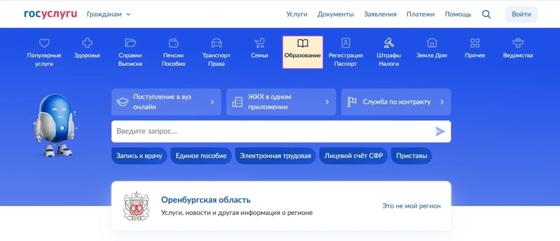Screen dimensions: 560x241
Task: Open the Здоровье medical cross icon
Action: click(87, 43)
